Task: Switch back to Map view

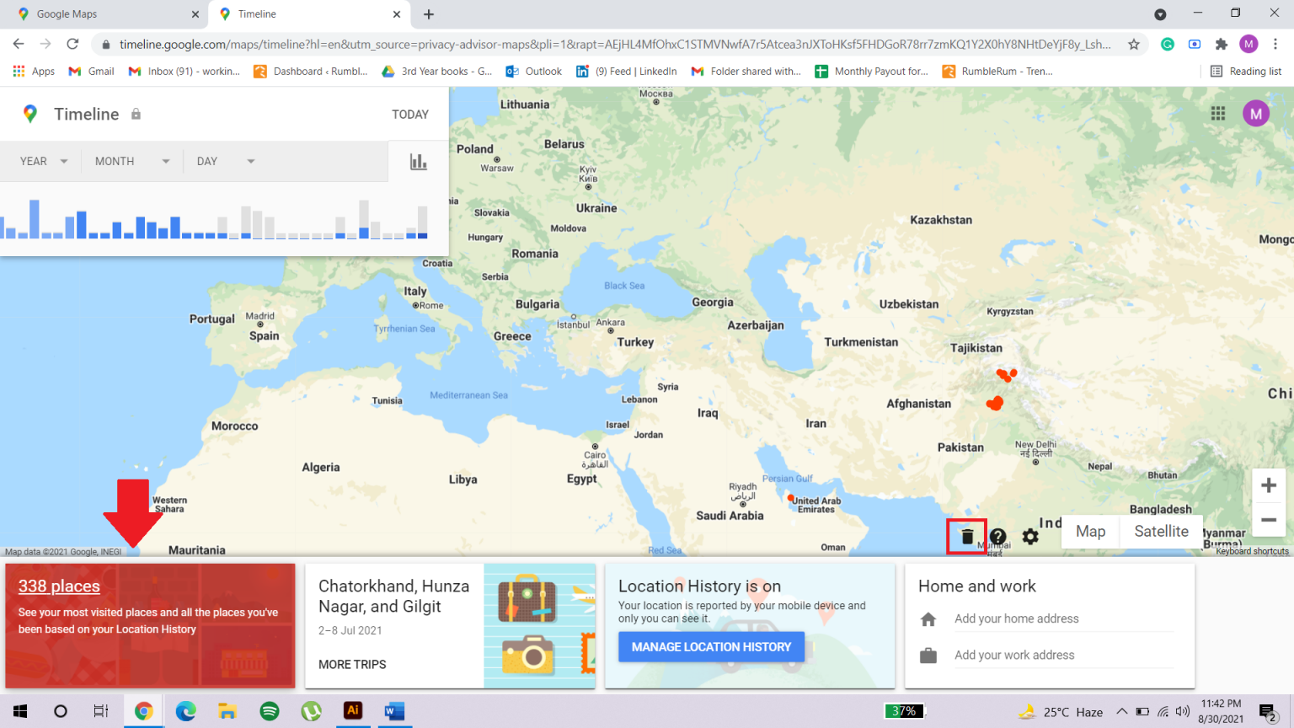Action: coord(1090,532)
